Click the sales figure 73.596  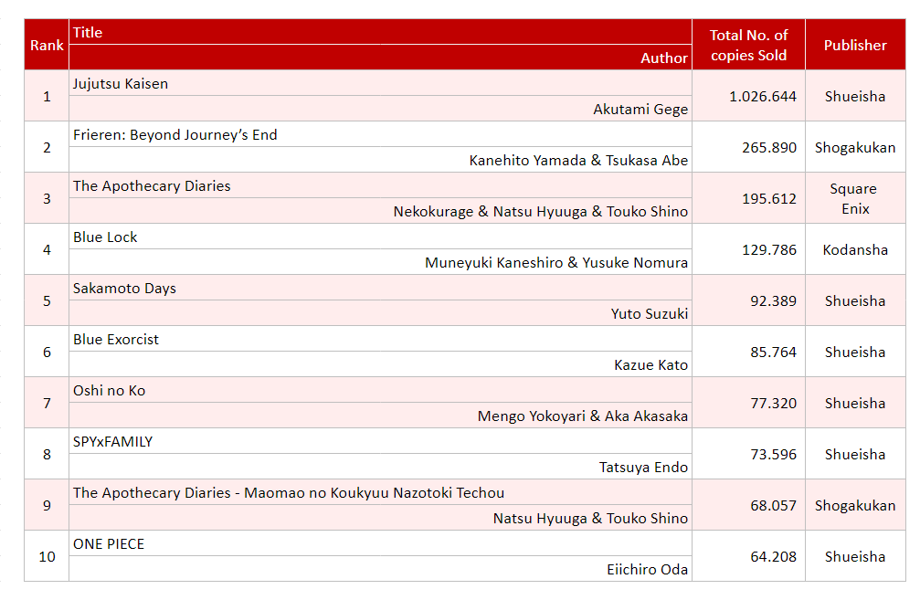tap(773, 454)
